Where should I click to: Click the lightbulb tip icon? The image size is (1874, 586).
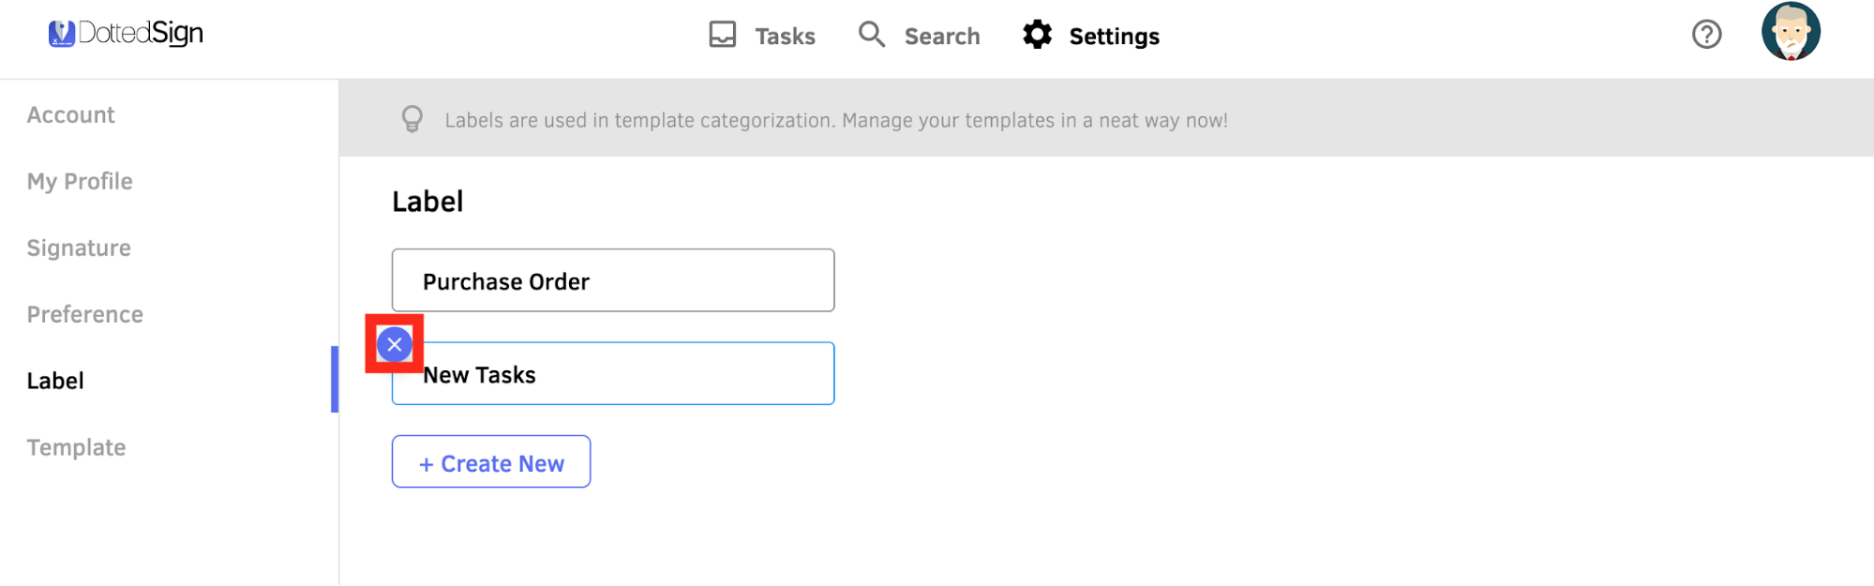tap(412, 119)
